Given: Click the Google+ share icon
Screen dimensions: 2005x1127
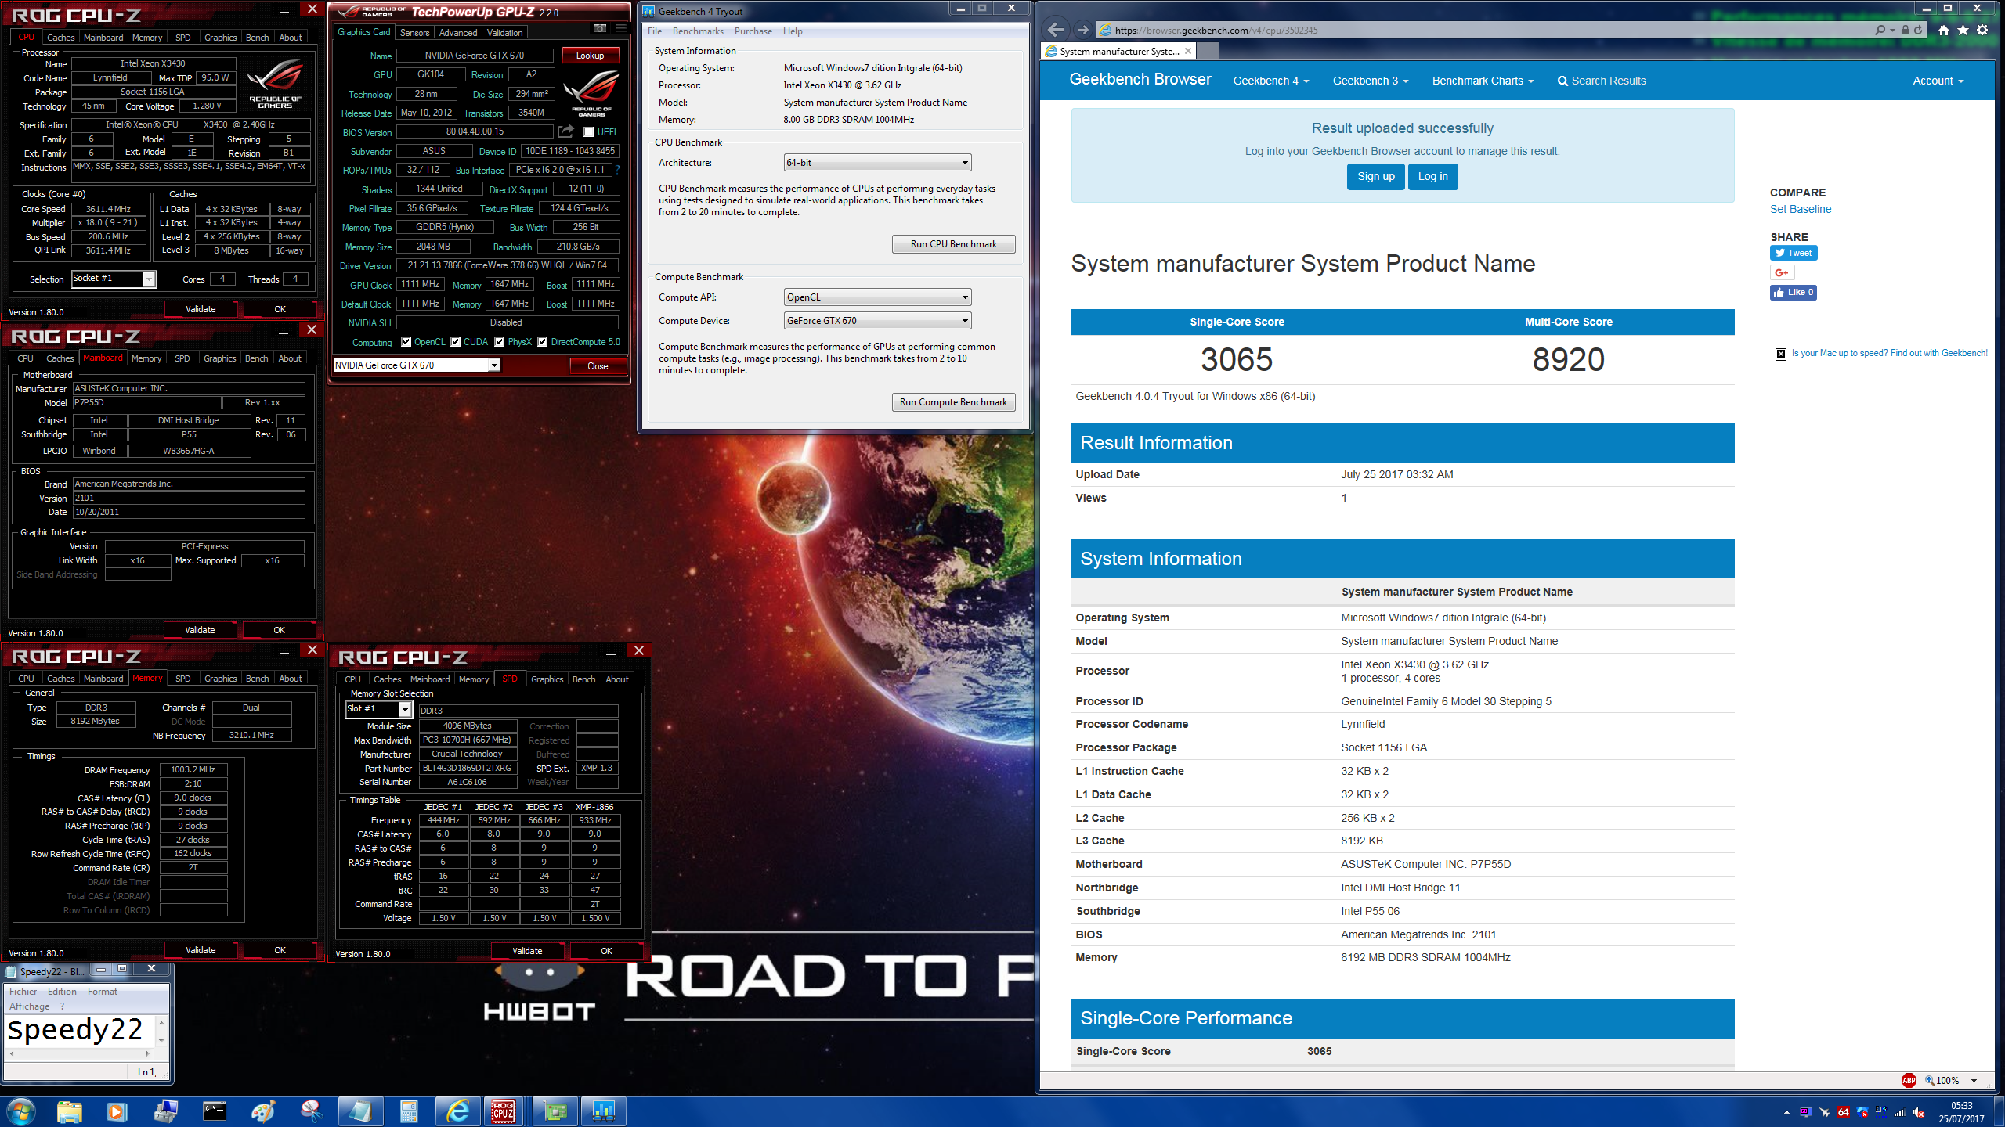Looking at the screenshot, I should point(1782,272).
